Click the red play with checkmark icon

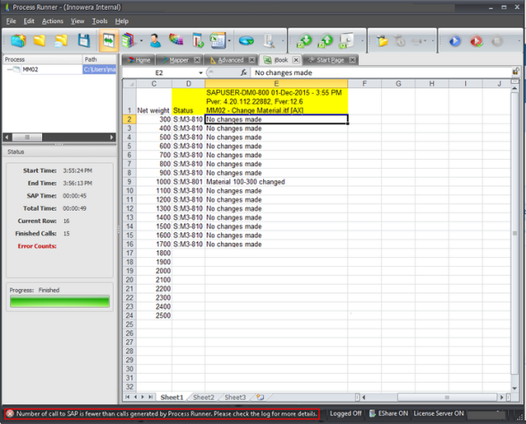476,41
